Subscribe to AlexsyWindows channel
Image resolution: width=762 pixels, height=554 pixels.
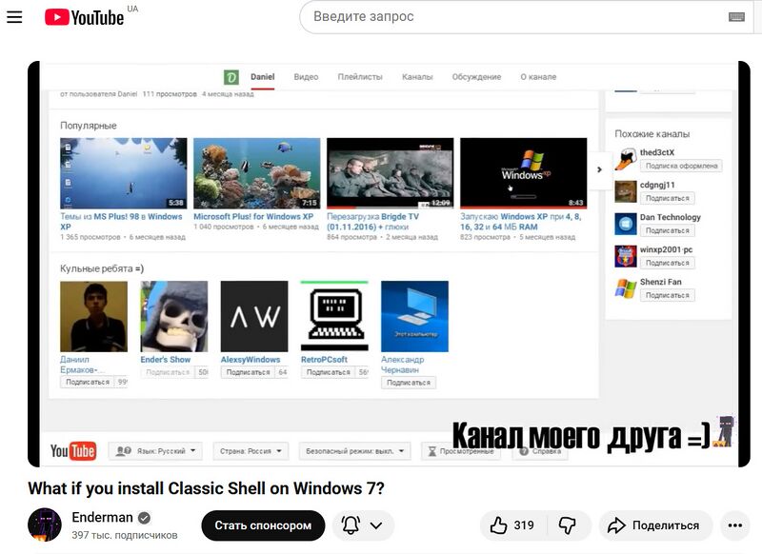pos(248,372)
